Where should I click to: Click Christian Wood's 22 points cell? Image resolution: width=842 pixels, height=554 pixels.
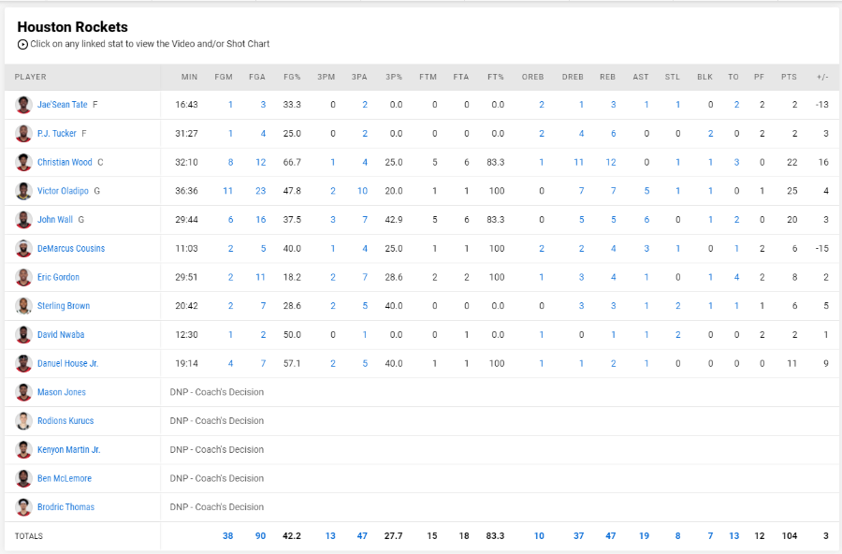[792, 162]
